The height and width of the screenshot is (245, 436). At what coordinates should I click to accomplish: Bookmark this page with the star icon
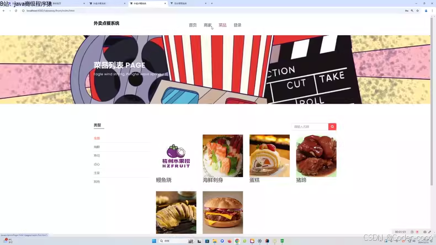pos(417,10)
